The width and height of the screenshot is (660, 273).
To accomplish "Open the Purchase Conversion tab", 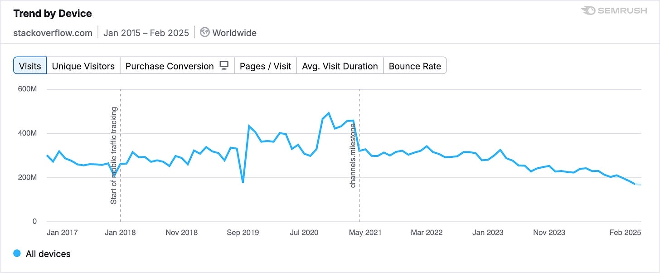I will [177, 66].
